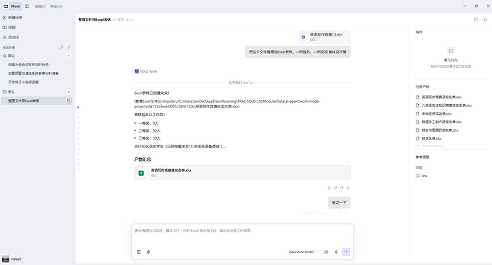Click the purple icon on the selected task row
The image size is (492, 265).
tap(68, 100)
